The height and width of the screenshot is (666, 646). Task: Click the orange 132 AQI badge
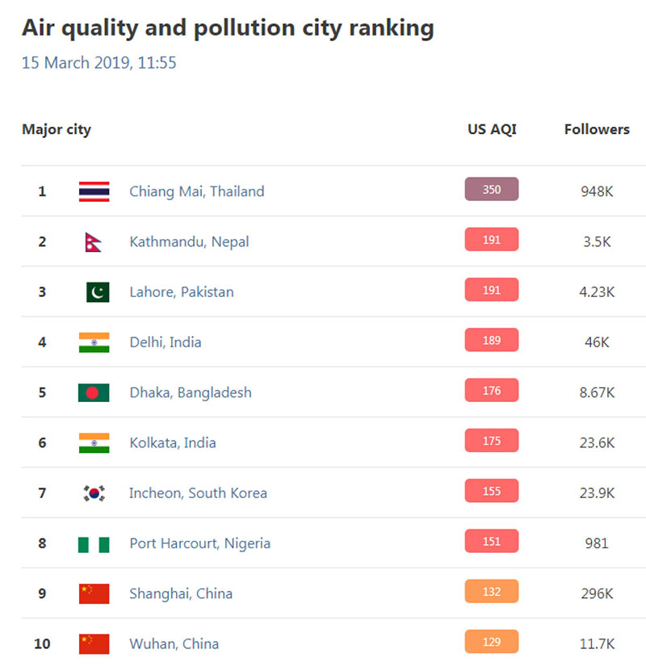(x=491, y=592)
